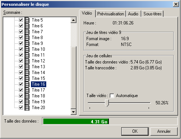Screen dimensions: 181x139
Task: Uncheck the Titre 8 checkbox
Action: (x=21, y=37)
